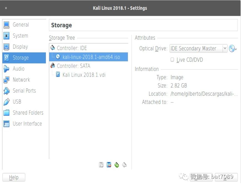Open the Network settings category
Image resolution: width=241 pixels, height=187 pixels.
tap(24, 80)
